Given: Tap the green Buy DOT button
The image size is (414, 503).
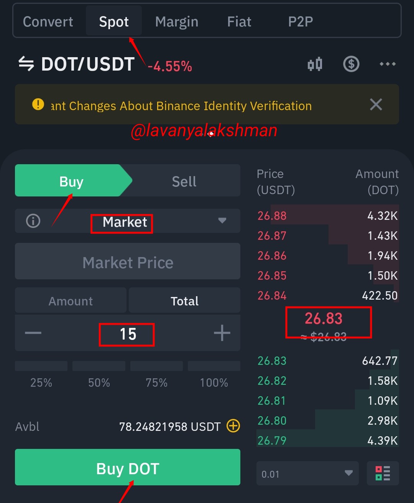Looking at the screenshot, I should [128, 467].
